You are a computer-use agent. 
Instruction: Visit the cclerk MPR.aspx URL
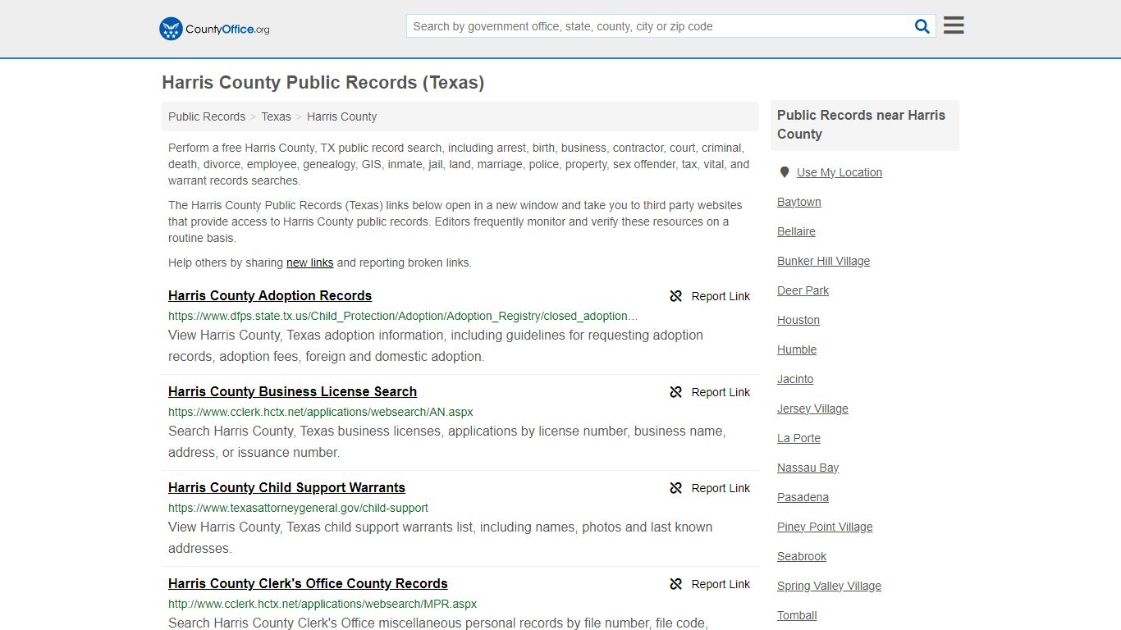(323, 604)
